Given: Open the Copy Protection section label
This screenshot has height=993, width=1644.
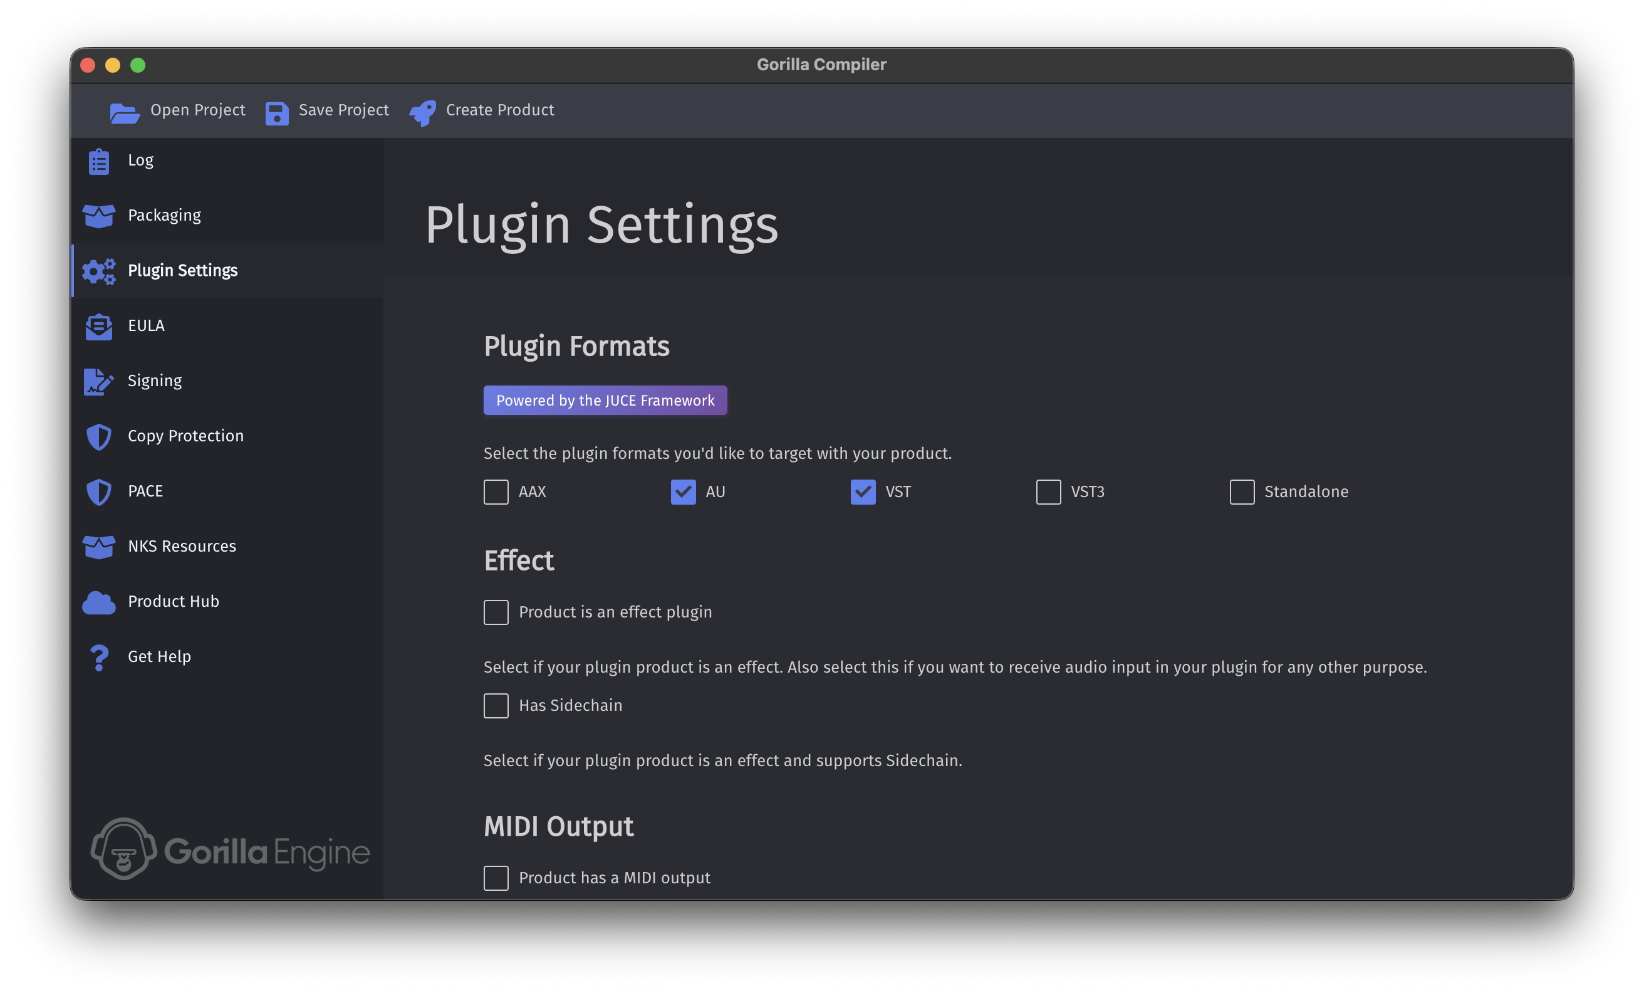Looking at the screenshot, I should tap(185, 436).
